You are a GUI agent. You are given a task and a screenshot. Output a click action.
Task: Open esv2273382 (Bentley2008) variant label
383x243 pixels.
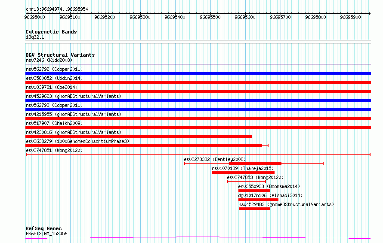point(215,159)
